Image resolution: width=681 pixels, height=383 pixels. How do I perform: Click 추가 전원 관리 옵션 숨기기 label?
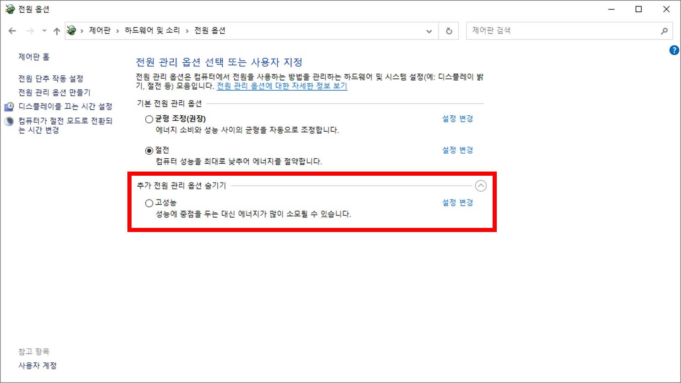pos(181,186)
